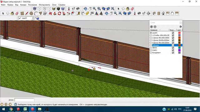Select the Follow Me tool

64,13
